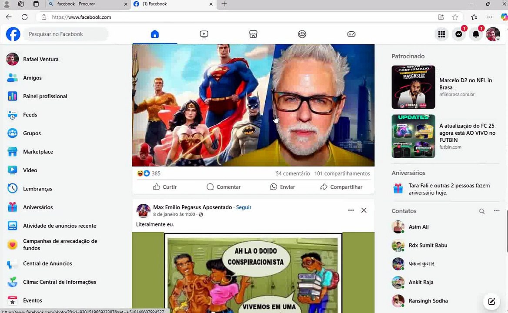This screenshot has width=508, height=313.
Task: Switch to the 'facebook - Procurar' browser tab
Action: coord(87,4)
